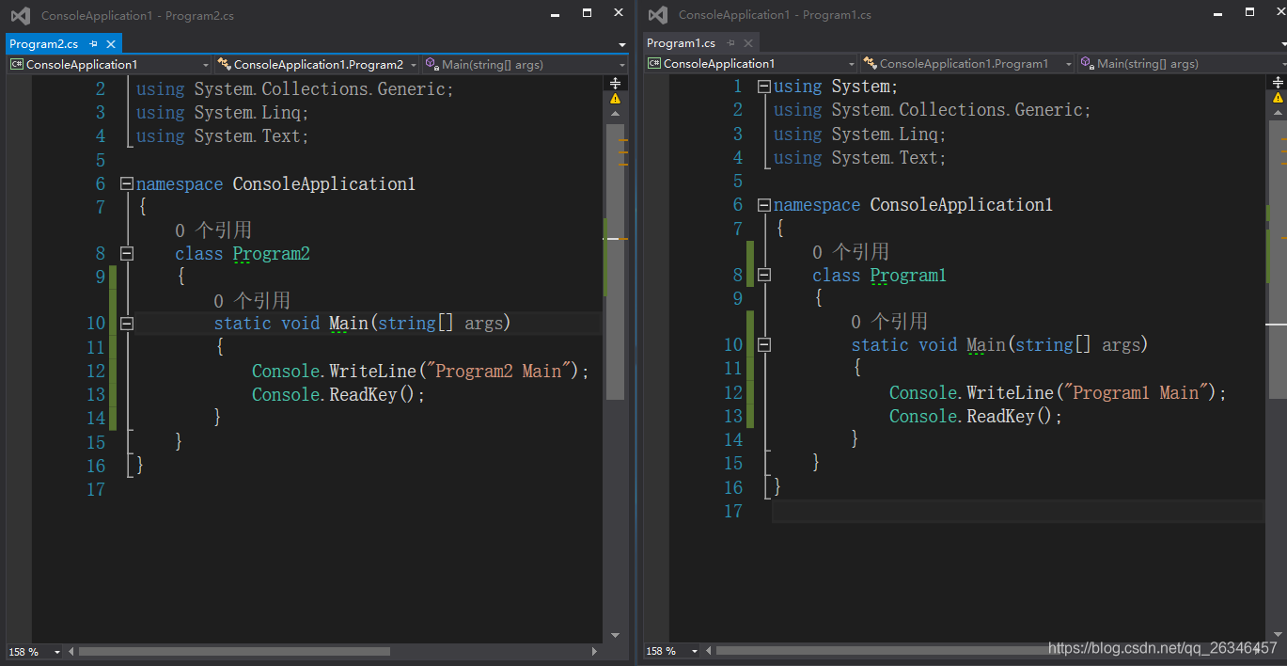
Task: Click using System; line in Program1 editor
Action: tap(836, 87)
